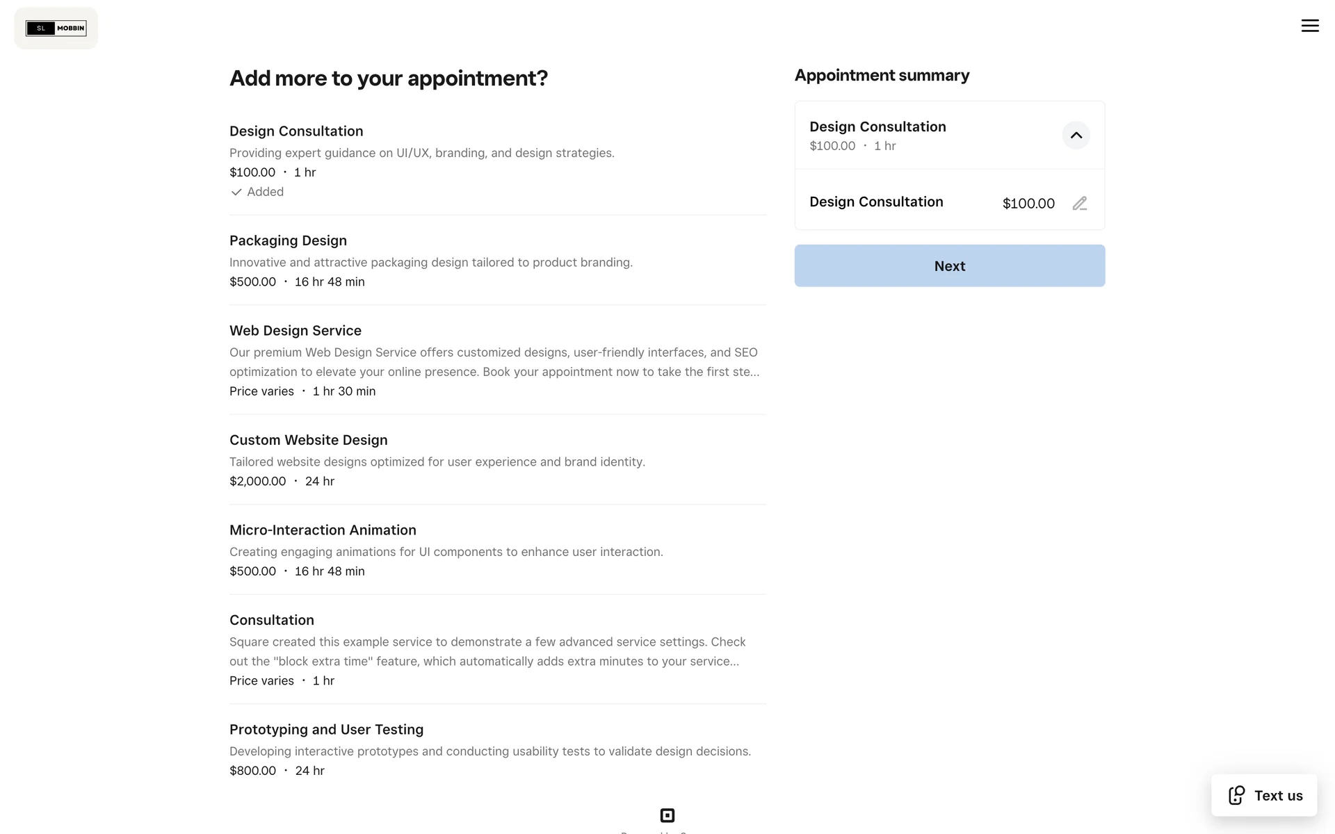Edit the Design Consultation summary item
Viewport: 1335px width, 834px height.
pyautogui.click(x=1079, y=203)
